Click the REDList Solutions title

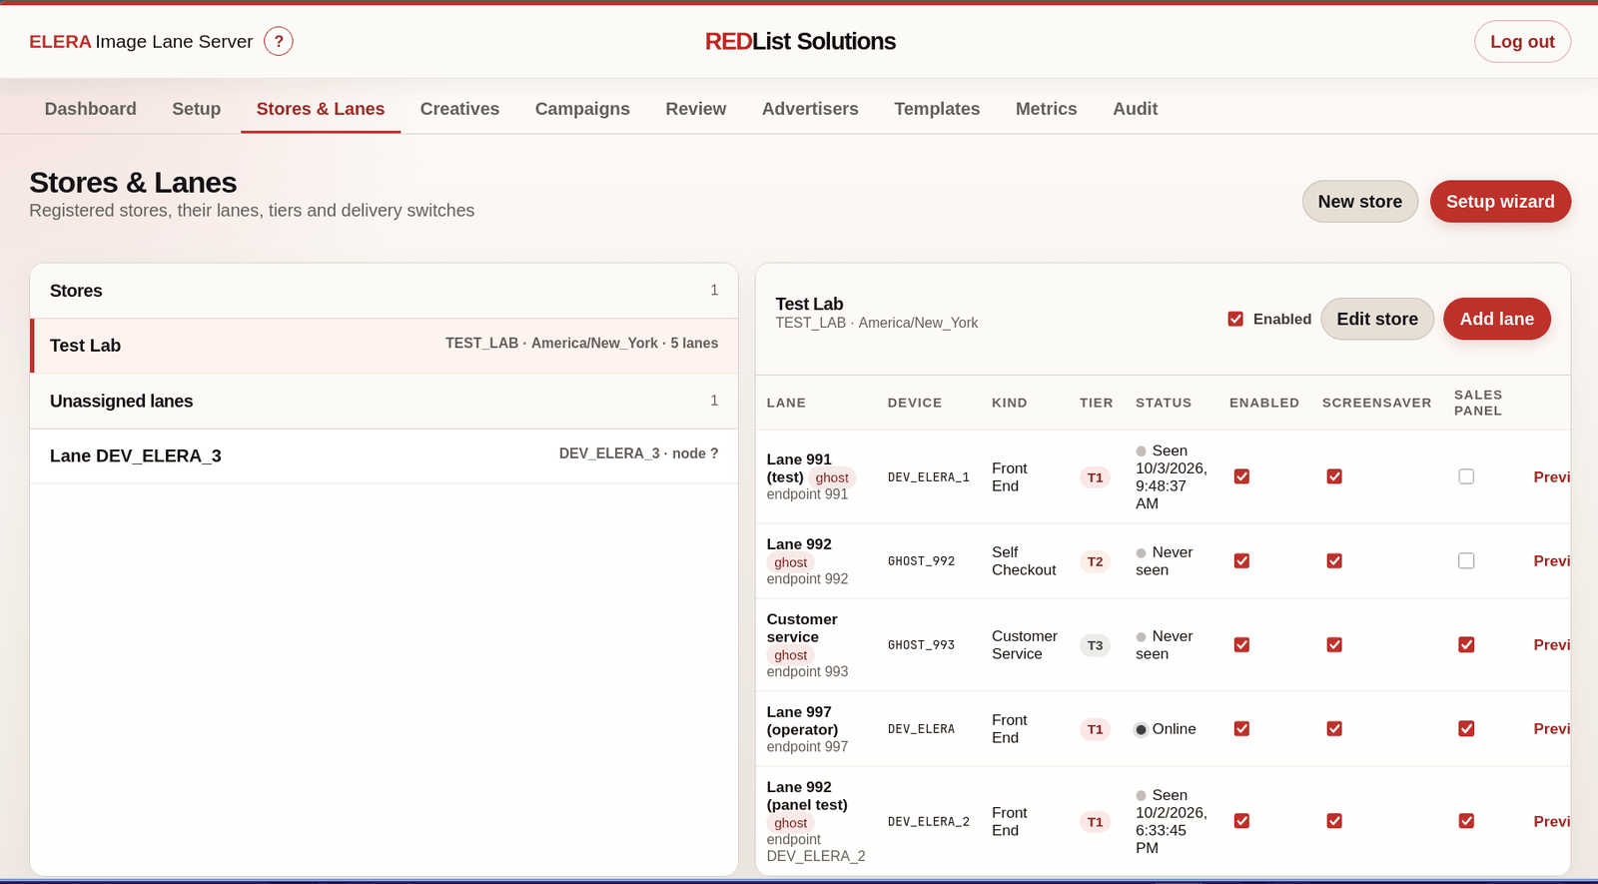(800, 41)
